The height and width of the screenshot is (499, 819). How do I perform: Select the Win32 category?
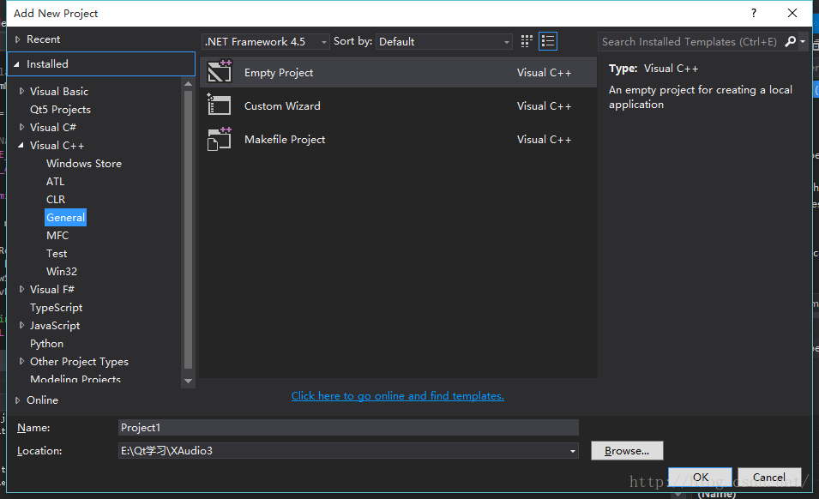[62, 272]
